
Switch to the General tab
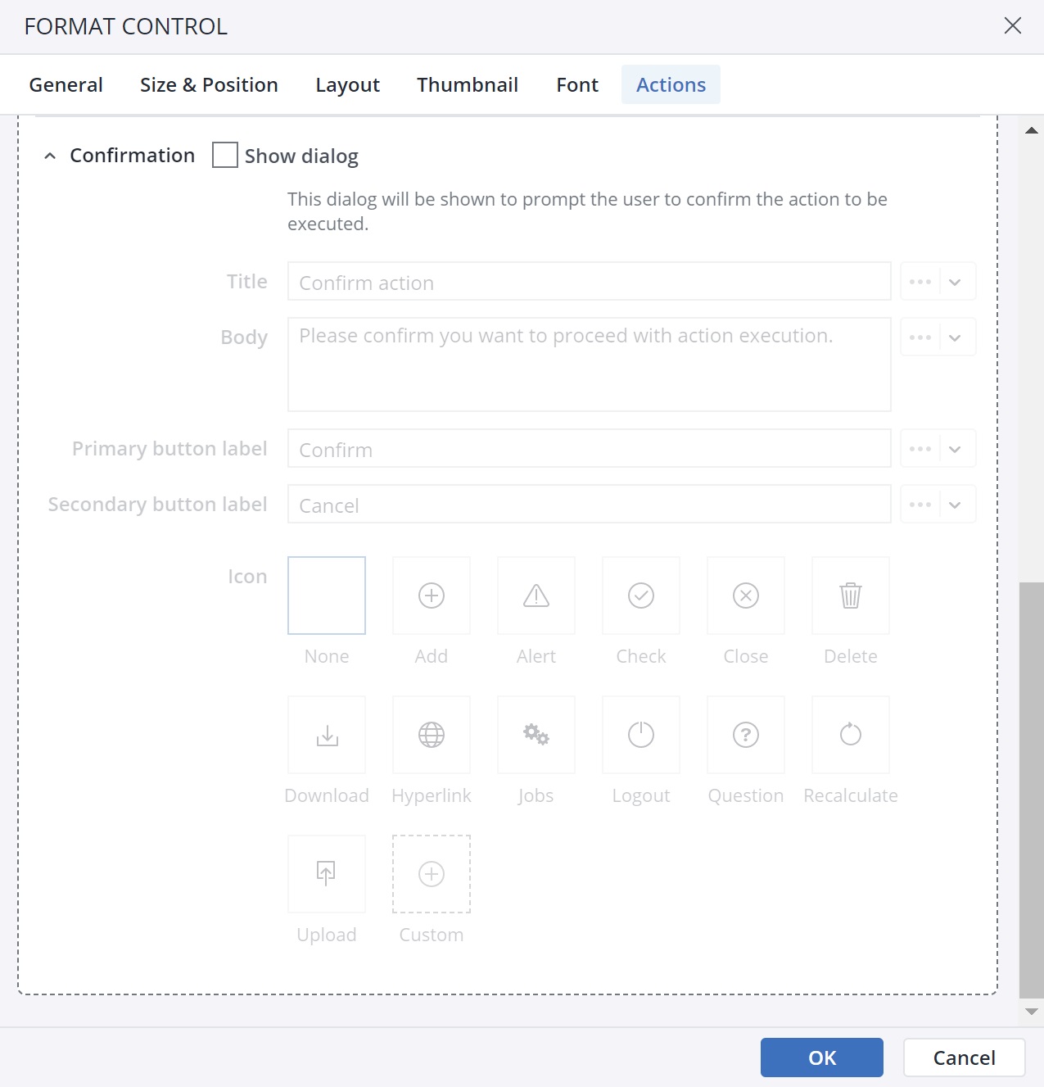click(x=66, y=84)
